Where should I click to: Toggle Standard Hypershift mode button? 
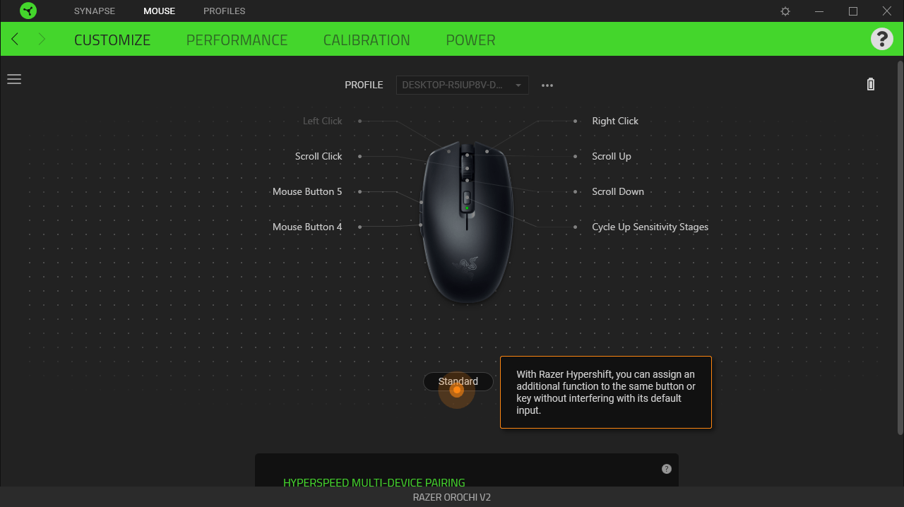pos(458,381)
